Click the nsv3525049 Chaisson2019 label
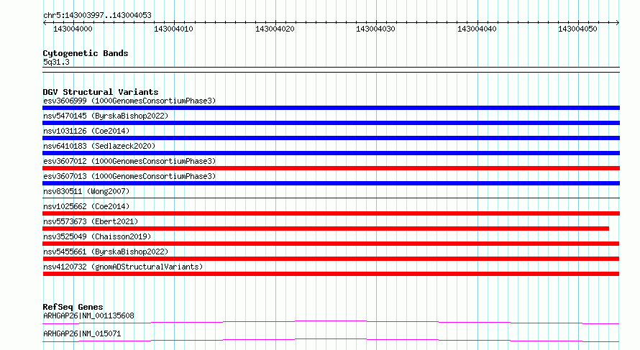Screen dimensions: 640x350 pyautogui.click(x=97, y=236)
